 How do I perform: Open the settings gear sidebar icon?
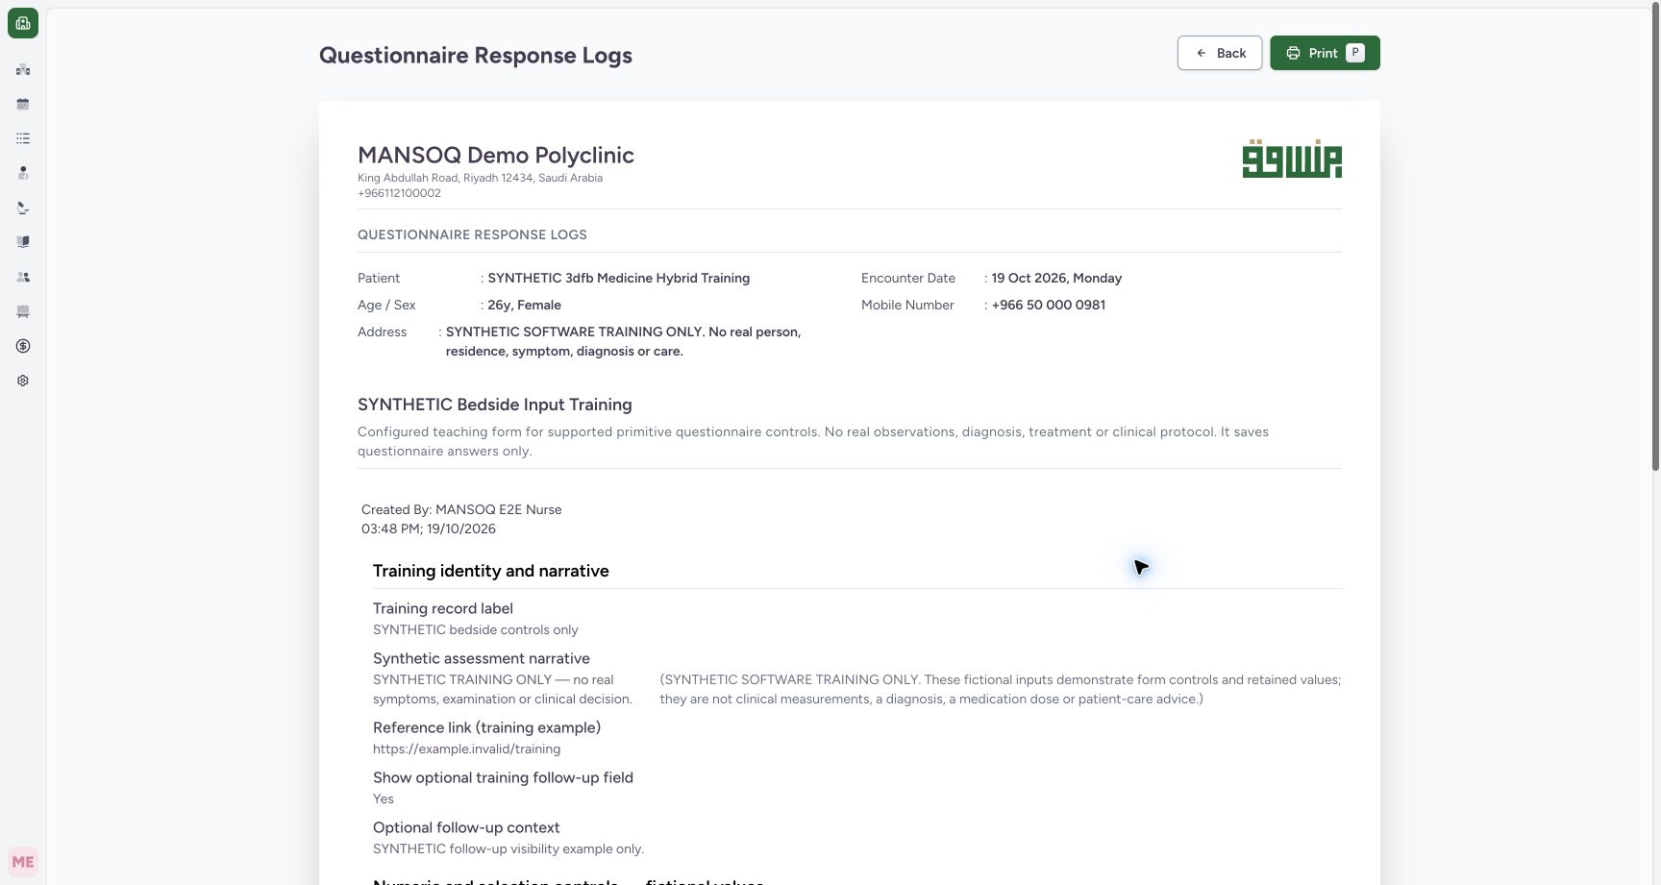click(x=23, y=381)
